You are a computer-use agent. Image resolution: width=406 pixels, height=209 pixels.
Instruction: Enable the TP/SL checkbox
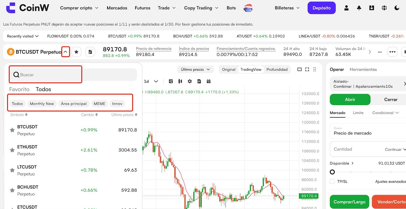click(332, 181)
